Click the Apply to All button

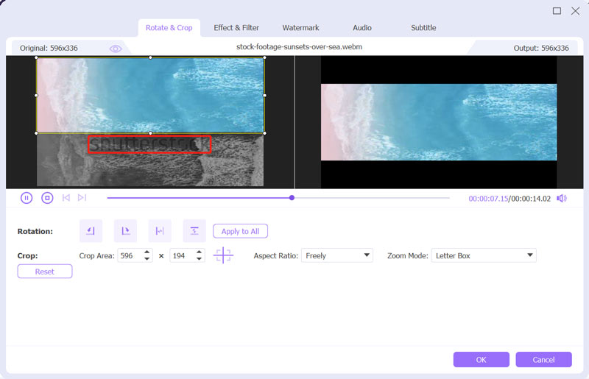[241, 231]
